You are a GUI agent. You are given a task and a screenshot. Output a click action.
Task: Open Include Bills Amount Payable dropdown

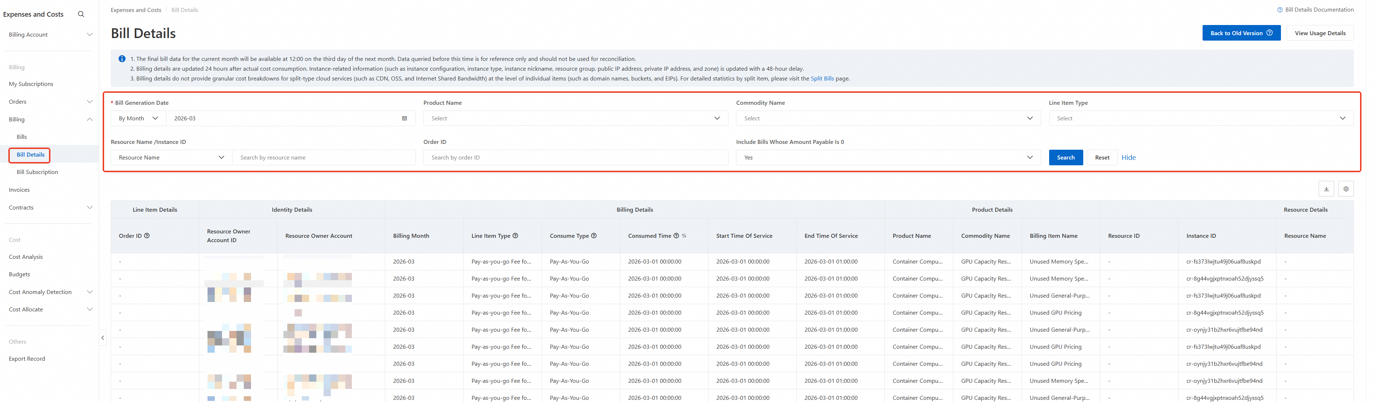pyautogui.click(x=888, y=157)
